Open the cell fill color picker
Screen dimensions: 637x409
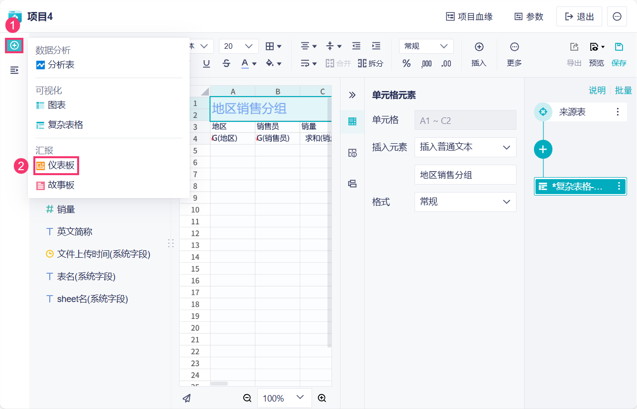pos(274,63)
